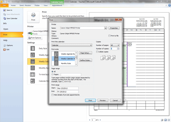The width and height of the screenshot is (171, 122).
Task: Click the Save As disk icon
Action: pos(4,10)
